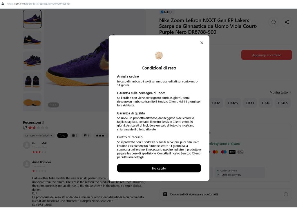
Task: Select size EU 43
Action: [x=250, y=103]
